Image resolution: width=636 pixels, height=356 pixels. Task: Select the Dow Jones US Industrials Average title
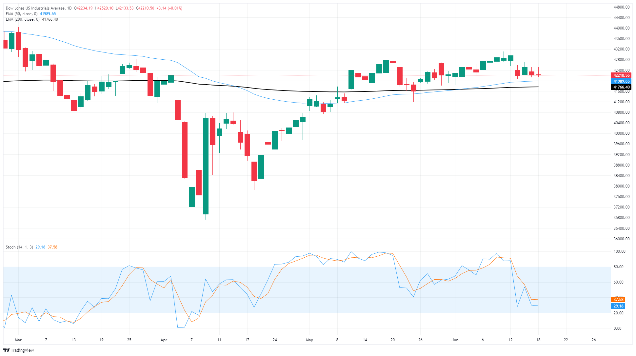click(35, 8)
